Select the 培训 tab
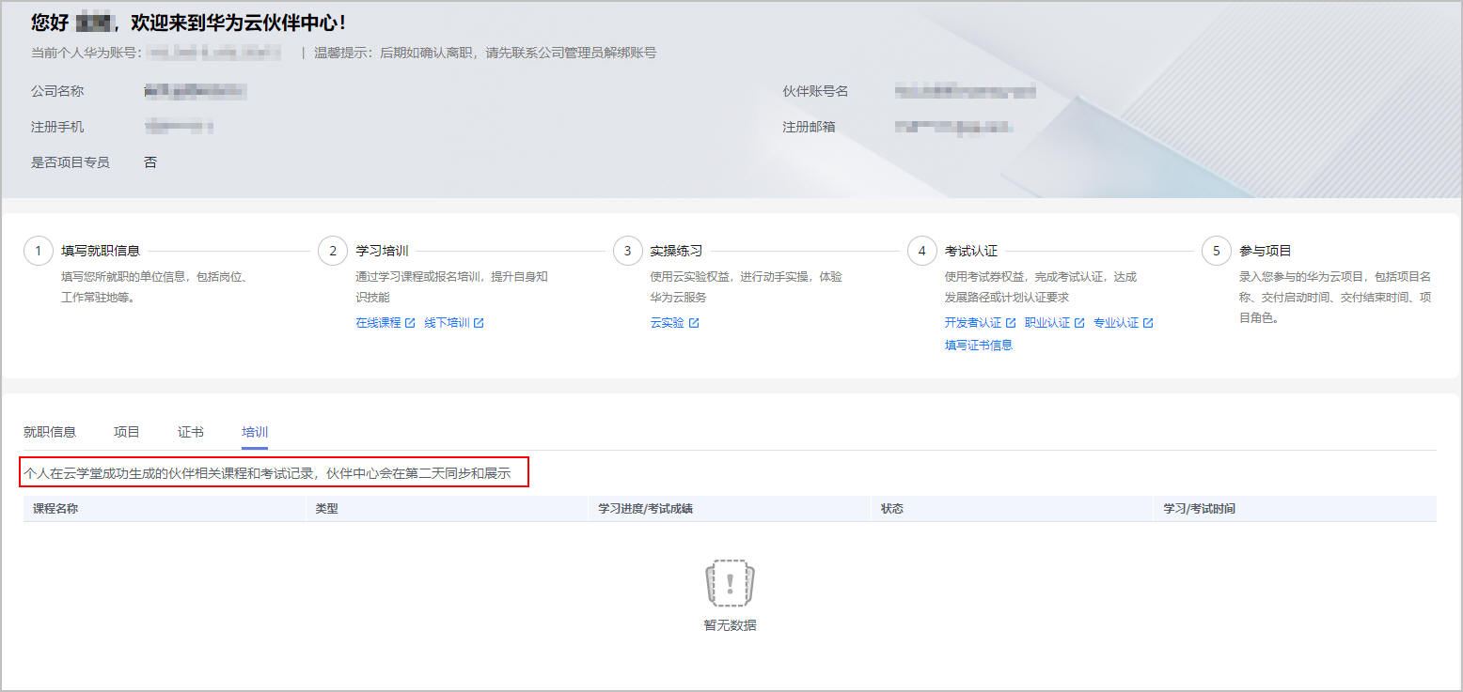 pyautogui.click(x=255, y=432)
